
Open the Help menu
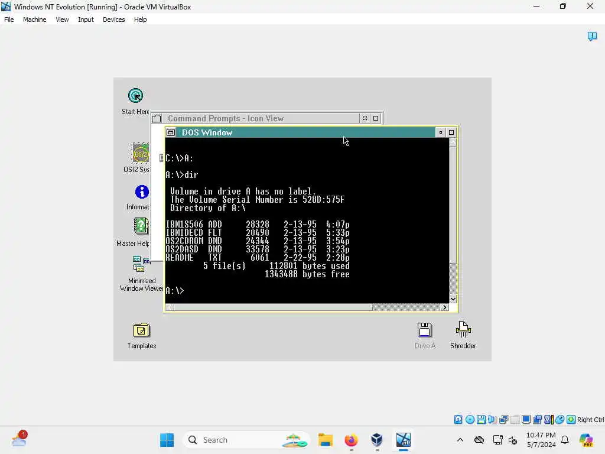pyautogui.click(x=141, y=20)
